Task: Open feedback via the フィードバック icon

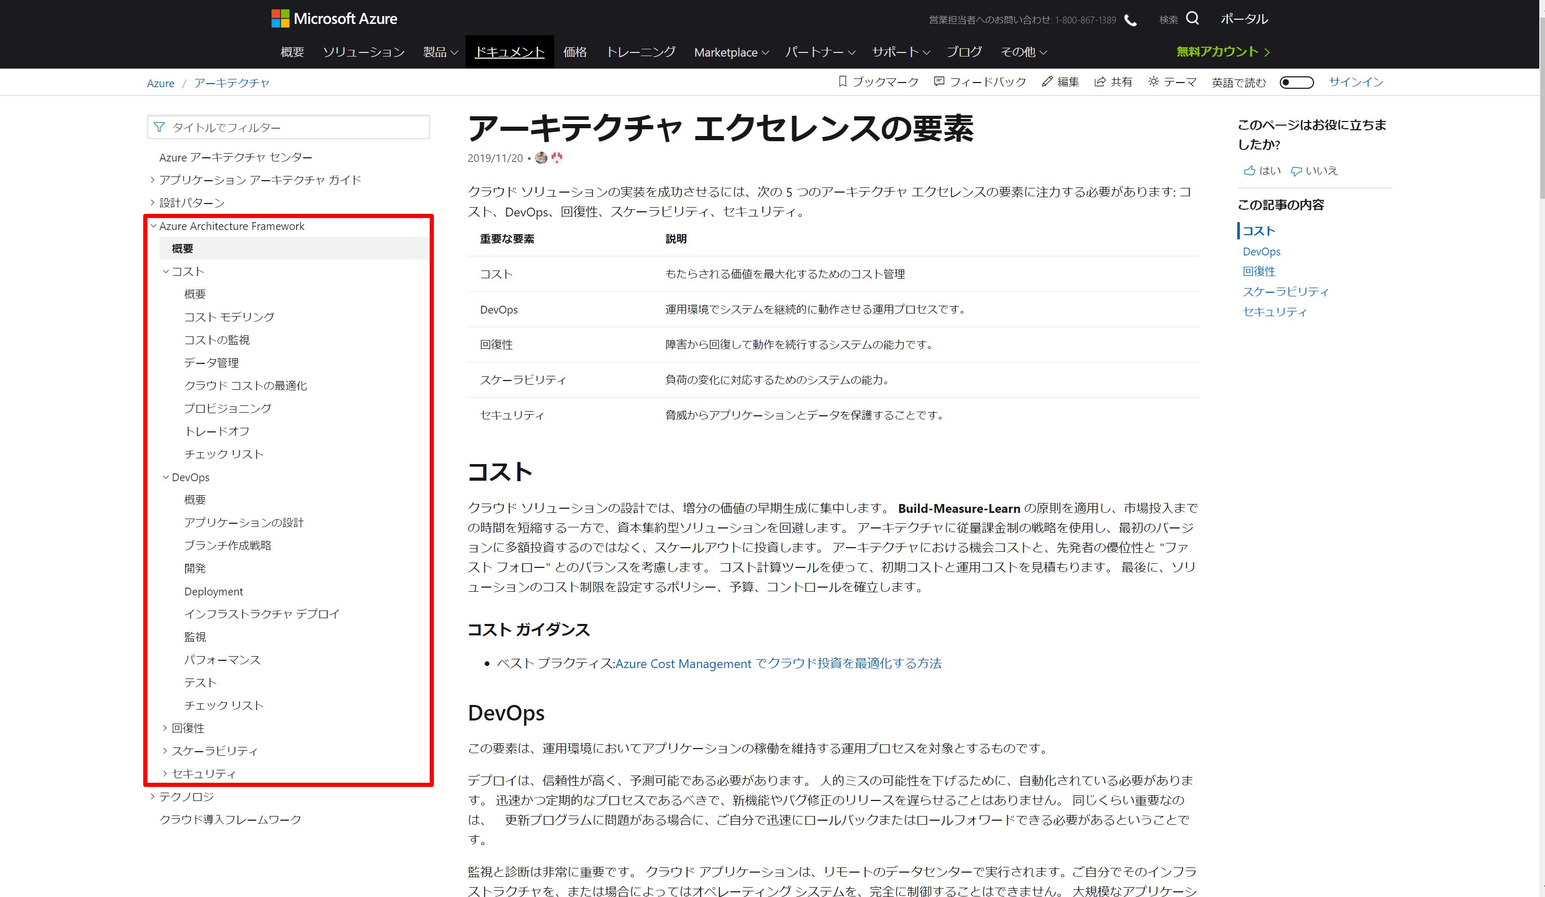Action: (939, 81)
